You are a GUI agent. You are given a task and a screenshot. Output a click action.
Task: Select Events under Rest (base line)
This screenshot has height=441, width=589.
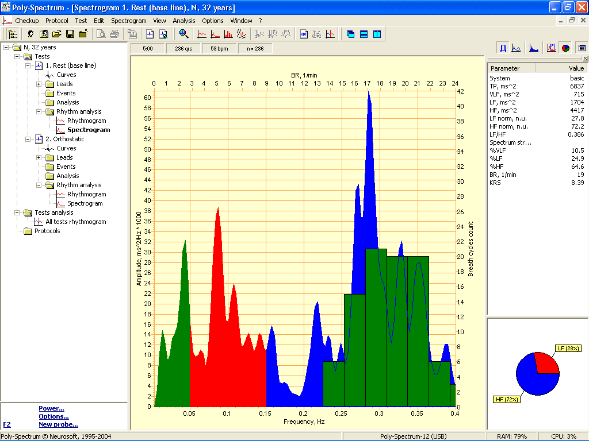point(66,94)
